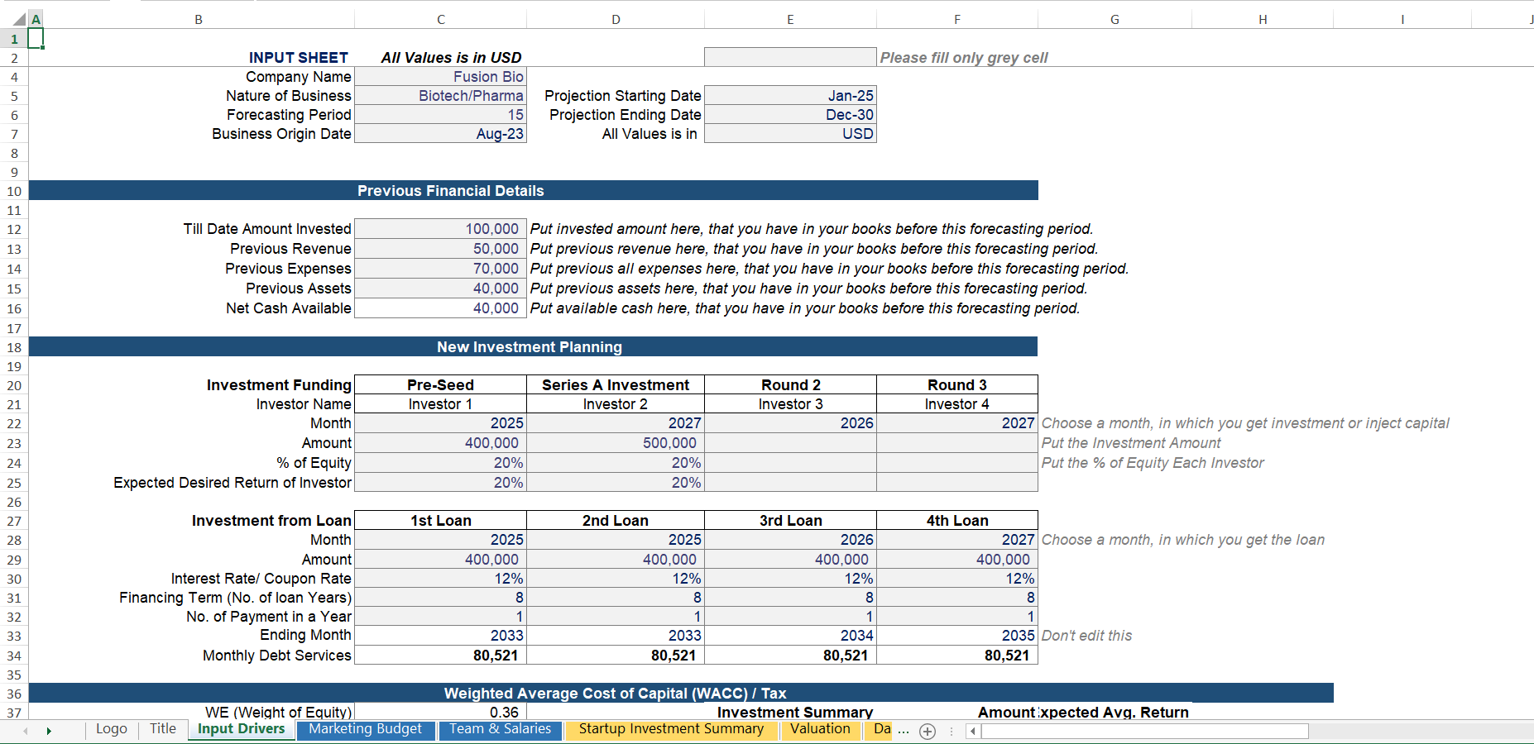
Task: Click horizontal scrollbar left arrow
Action: click(x=973, y=731)
